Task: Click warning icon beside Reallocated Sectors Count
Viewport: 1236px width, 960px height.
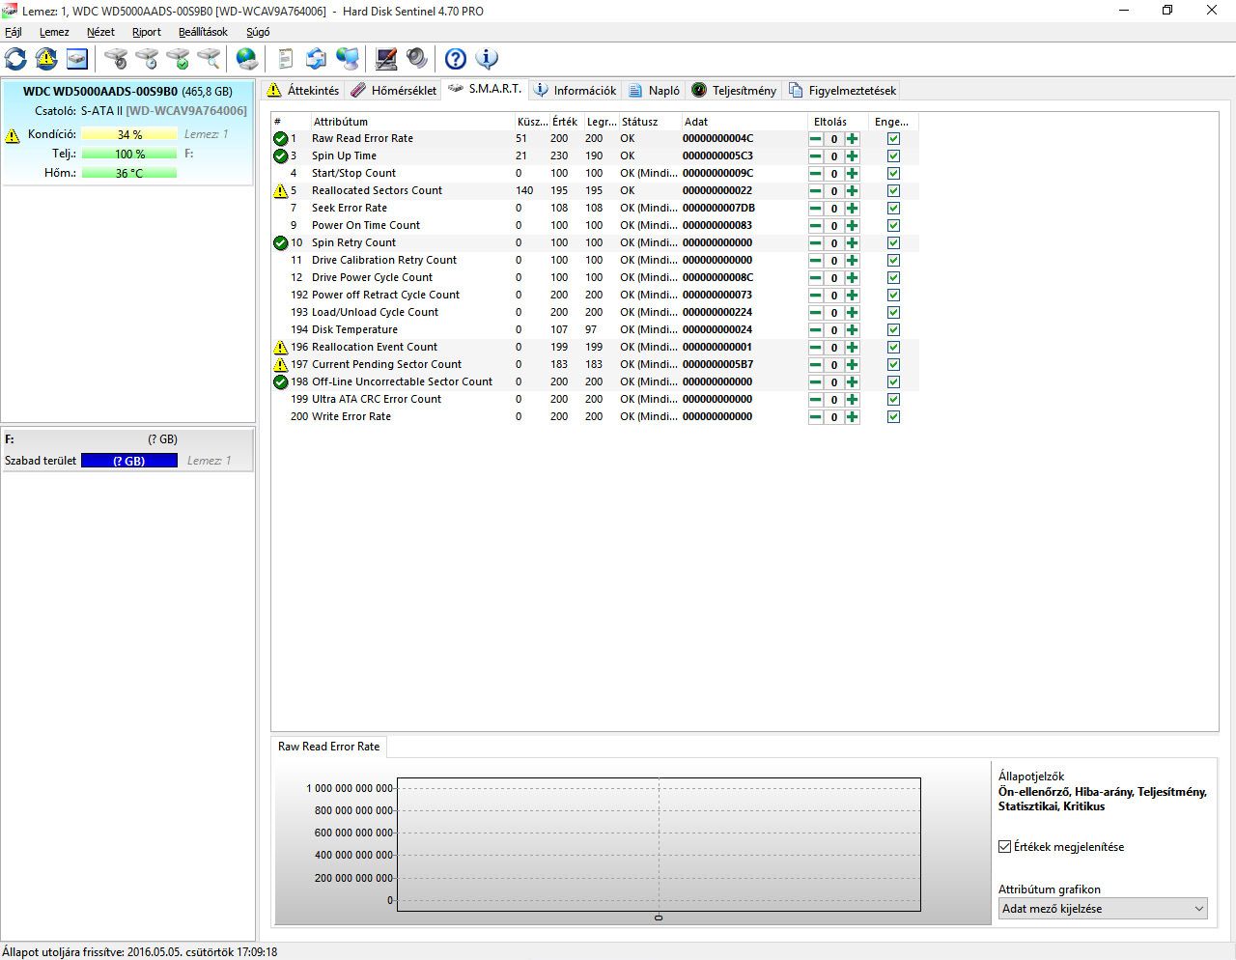Action: (281, 190)
